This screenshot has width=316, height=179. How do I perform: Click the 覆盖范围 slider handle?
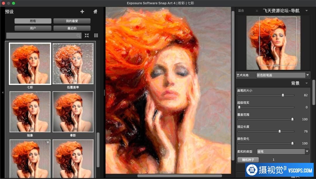point(292,119)
